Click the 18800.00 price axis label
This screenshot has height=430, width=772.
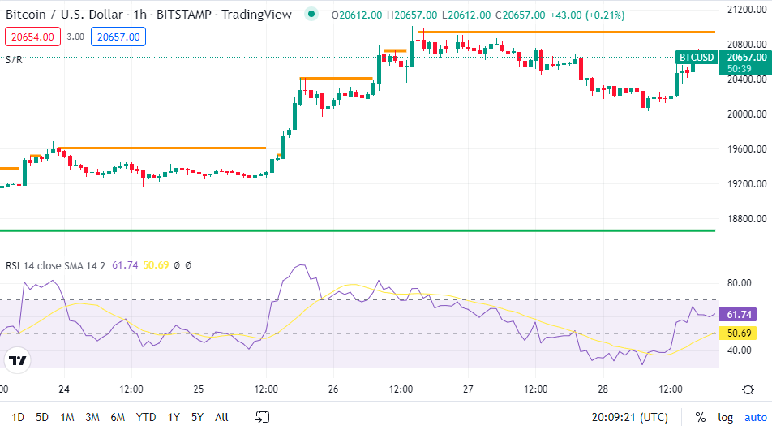747,219
